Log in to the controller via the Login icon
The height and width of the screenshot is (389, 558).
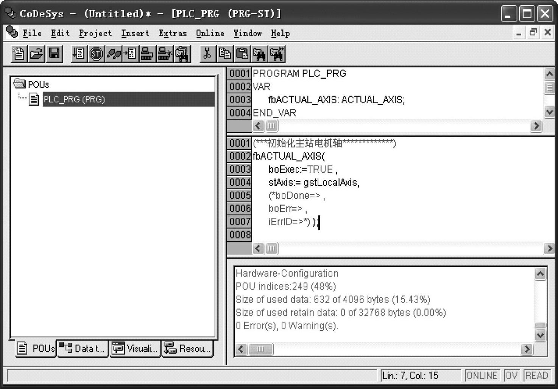pos(147,54)
